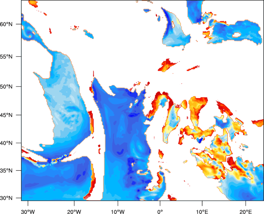Click the 30°N latitude label
Screen dimensions: 264x214
point(6,198)
